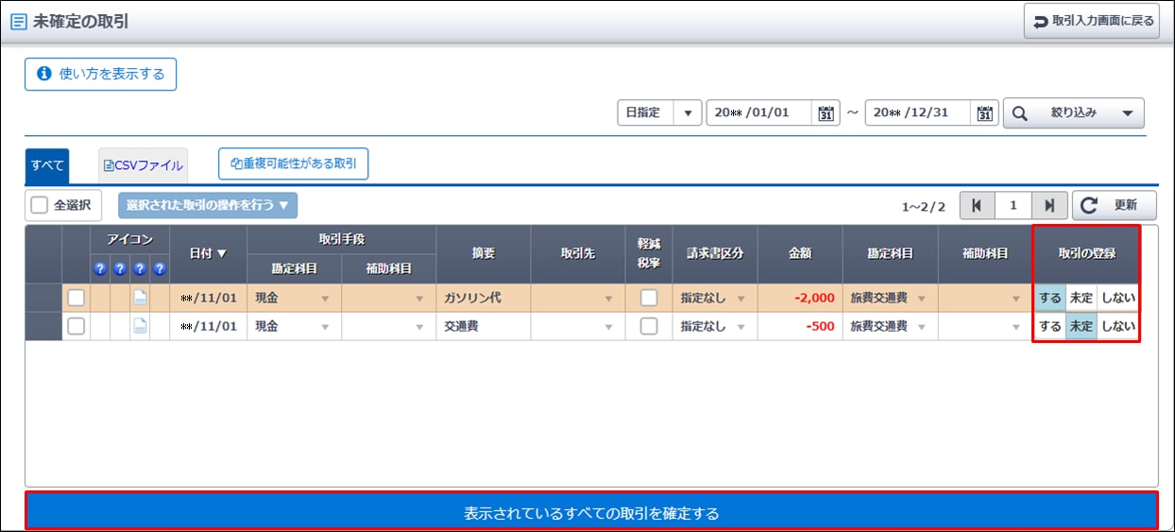Check the 全選択 select-all checkbox
Screen dimensions: 1175x532
[39, 205]
